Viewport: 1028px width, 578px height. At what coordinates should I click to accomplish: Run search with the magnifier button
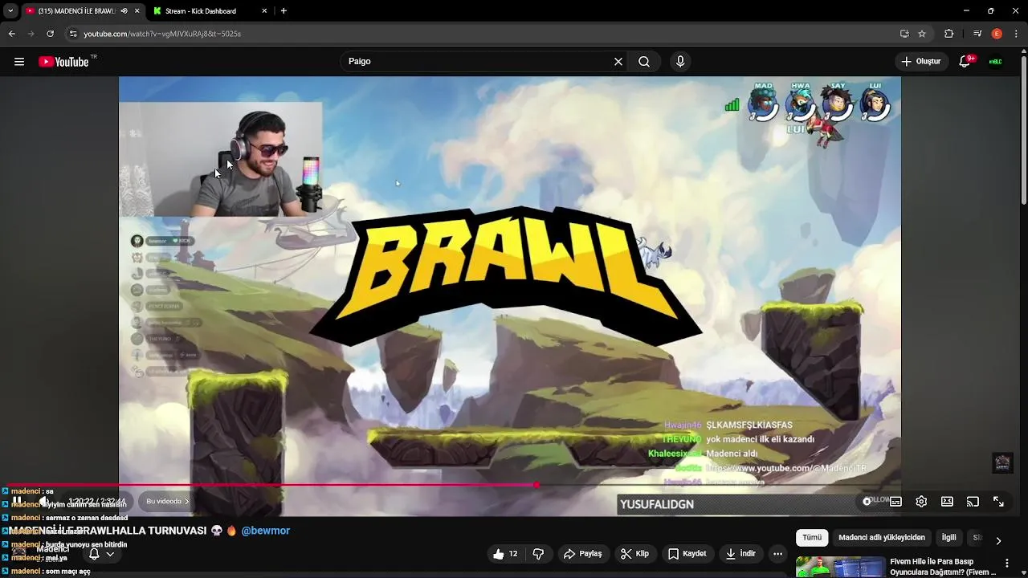(x=644, y=61)
